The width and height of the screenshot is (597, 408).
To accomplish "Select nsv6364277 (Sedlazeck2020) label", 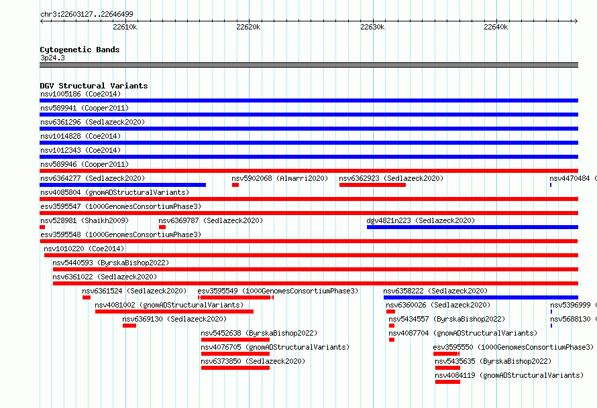I will [x=93, y=178].
